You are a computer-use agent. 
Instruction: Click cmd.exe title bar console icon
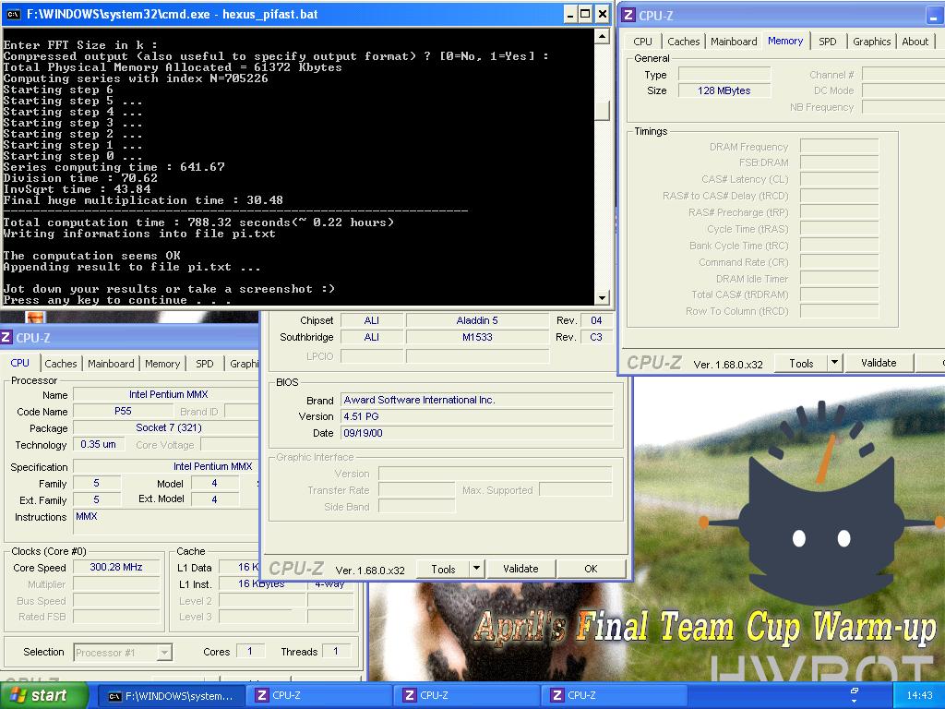coord(13,14)
